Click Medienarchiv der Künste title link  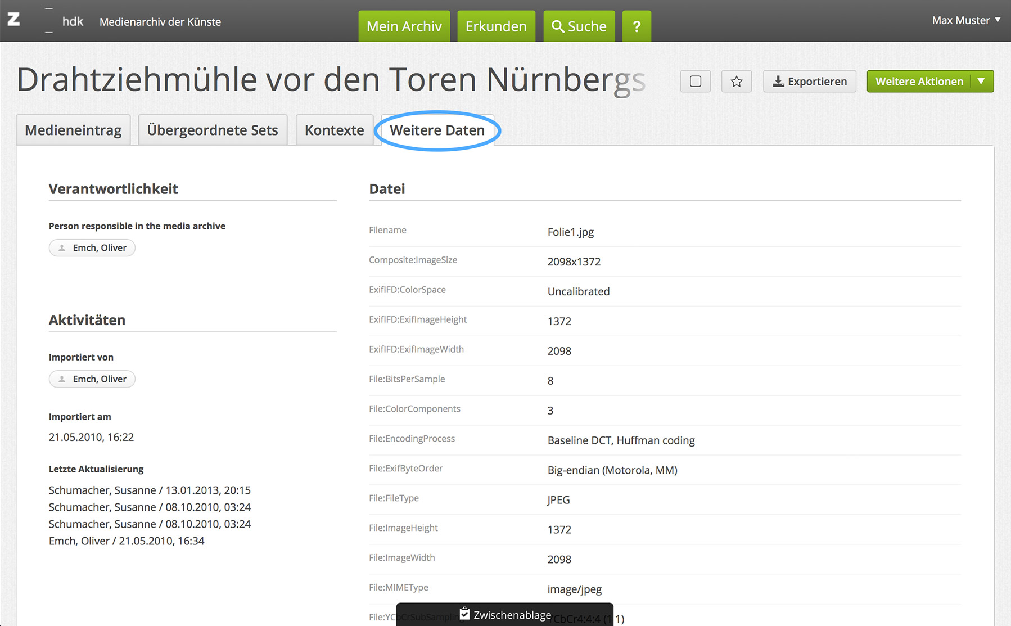pyautogui.click(x=160, y=22)
